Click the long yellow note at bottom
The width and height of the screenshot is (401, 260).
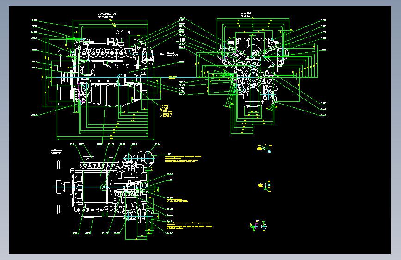189,225
